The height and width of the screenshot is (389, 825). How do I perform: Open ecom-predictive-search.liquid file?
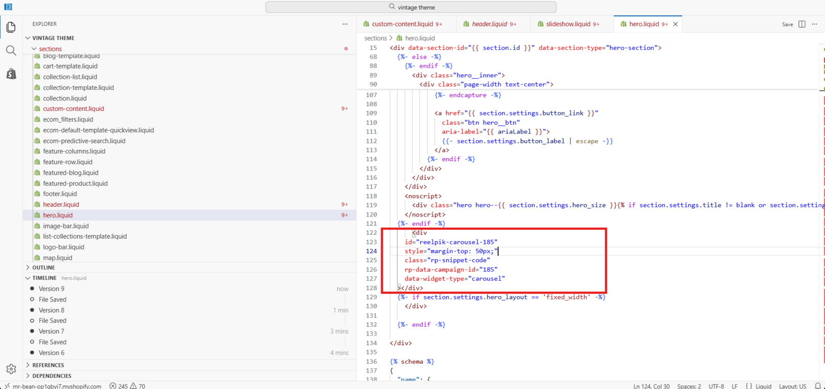click(x=84, y=141)
